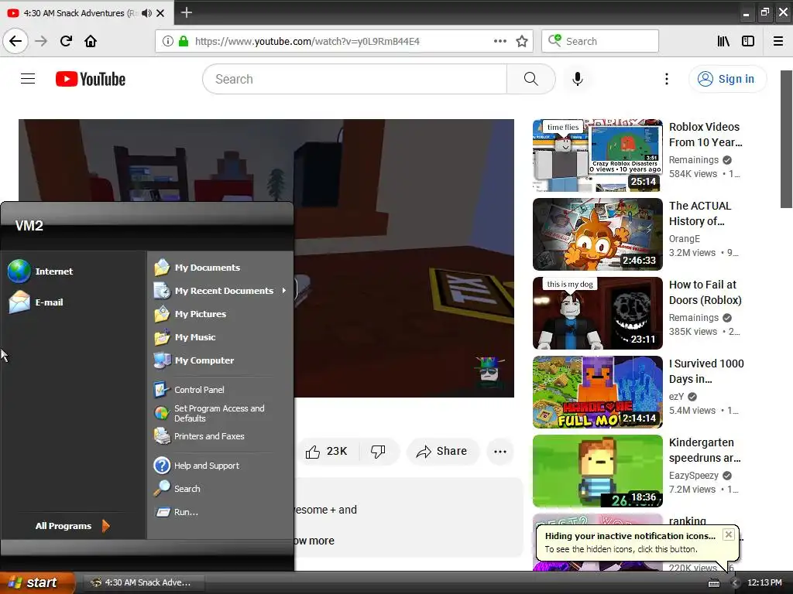Open How to Fail at Doors thumbnail
Image resolution: width=793 pixels, height=594 pixels.
pos(597,313)
